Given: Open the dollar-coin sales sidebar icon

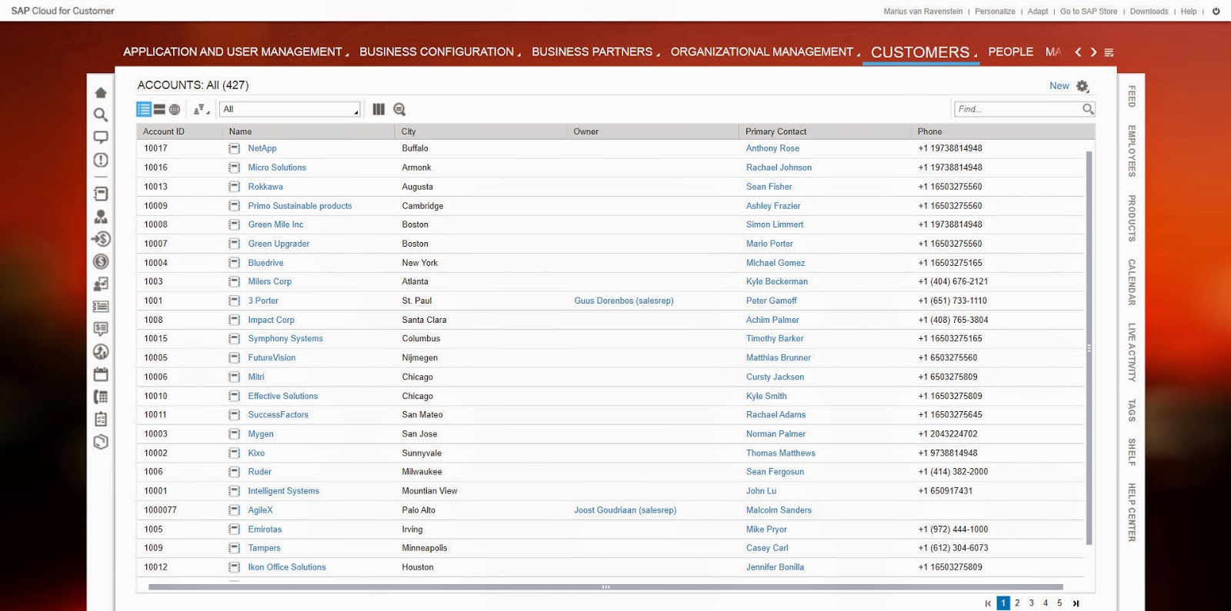Looking at the screenshot, I should pyautogui.click(x=101, y=261).
